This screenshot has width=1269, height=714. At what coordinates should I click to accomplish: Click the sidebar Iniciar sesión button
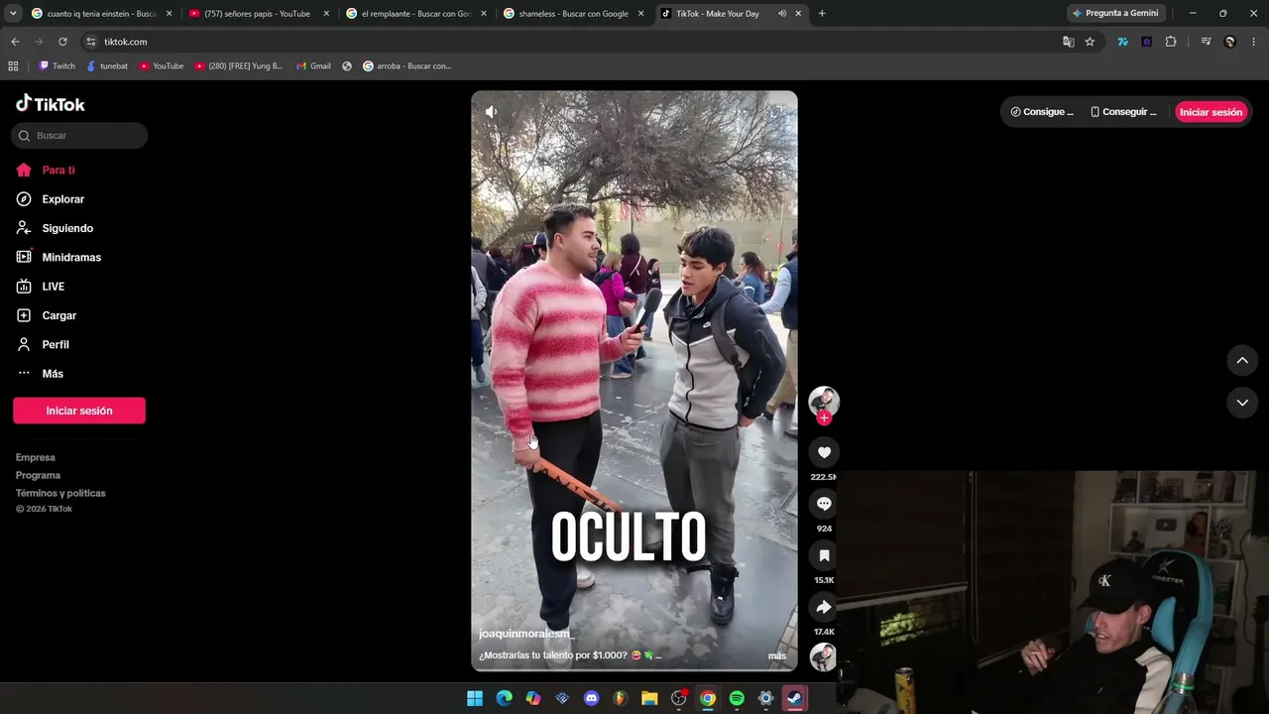[x=79, y=411]
